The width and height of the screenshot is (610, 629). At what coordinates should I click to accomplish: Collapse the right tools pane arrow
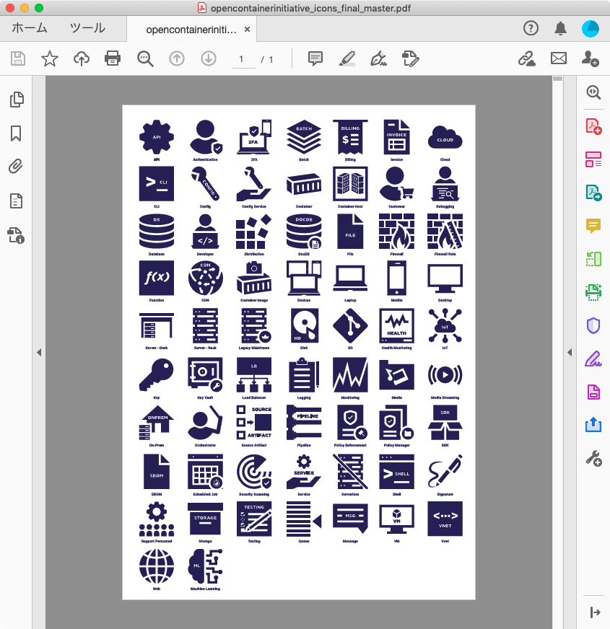pos(569,352)
